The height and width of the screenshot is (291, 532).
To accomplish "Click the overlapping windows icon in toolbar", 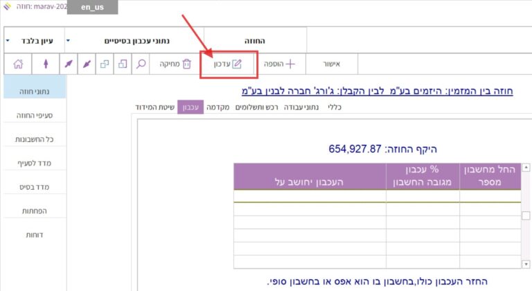I will 105,64.
